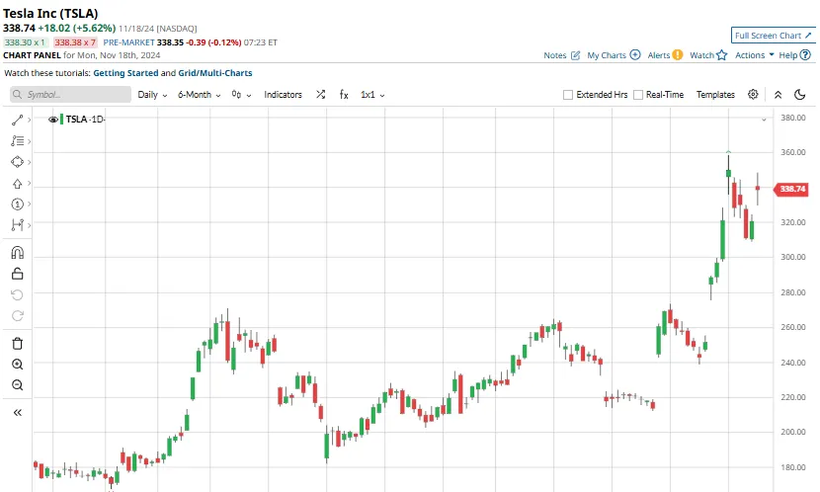This screenshot has width=820, height=492.
Task: Click the Alerts exclamation icon
Action: coord(677,55)
